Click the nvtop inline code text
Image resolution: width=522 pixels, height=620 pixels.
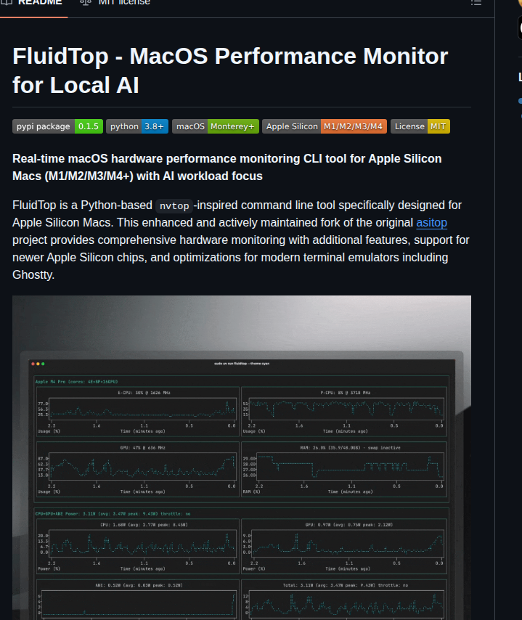click(174, 206)
